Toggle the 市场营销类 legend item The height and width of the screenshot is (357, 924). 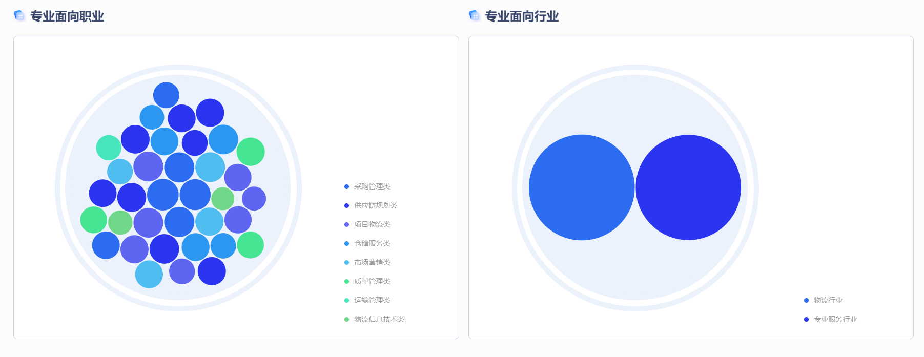point(367,262)
